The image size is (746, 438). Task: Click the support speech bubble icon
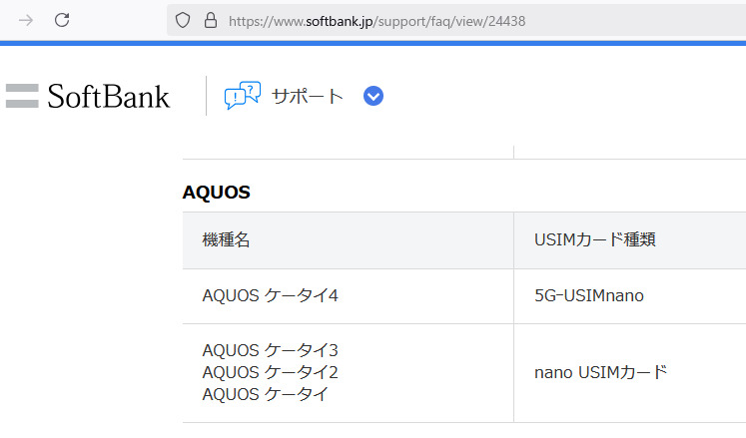pos(243,96)
